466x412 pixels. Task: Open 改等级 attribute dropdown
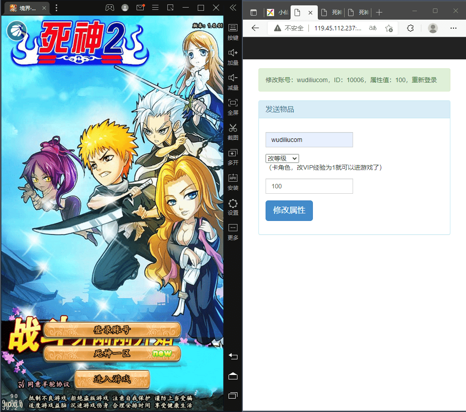[x=282, y=158]
